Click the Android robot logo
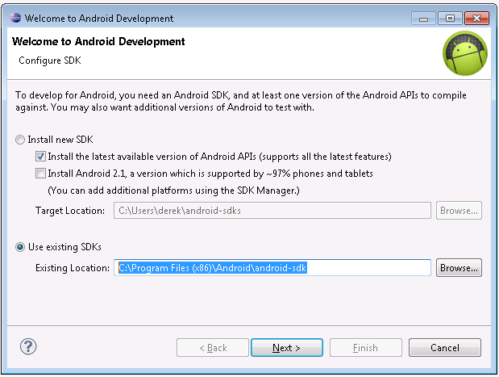499x377 pixels. (465, 53)
